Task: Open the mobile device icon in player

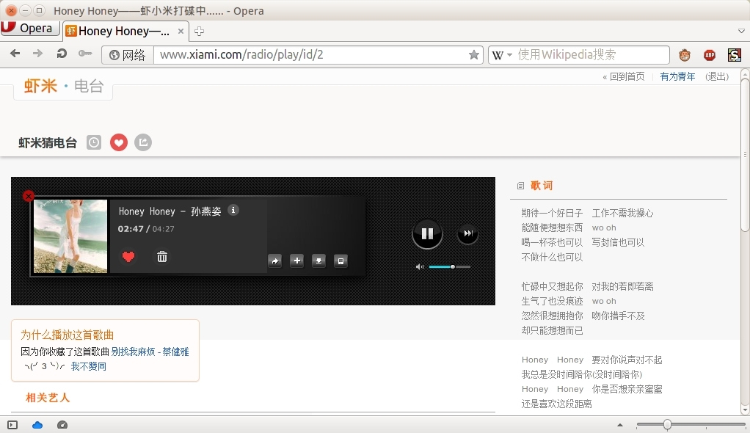Action: 341,261
